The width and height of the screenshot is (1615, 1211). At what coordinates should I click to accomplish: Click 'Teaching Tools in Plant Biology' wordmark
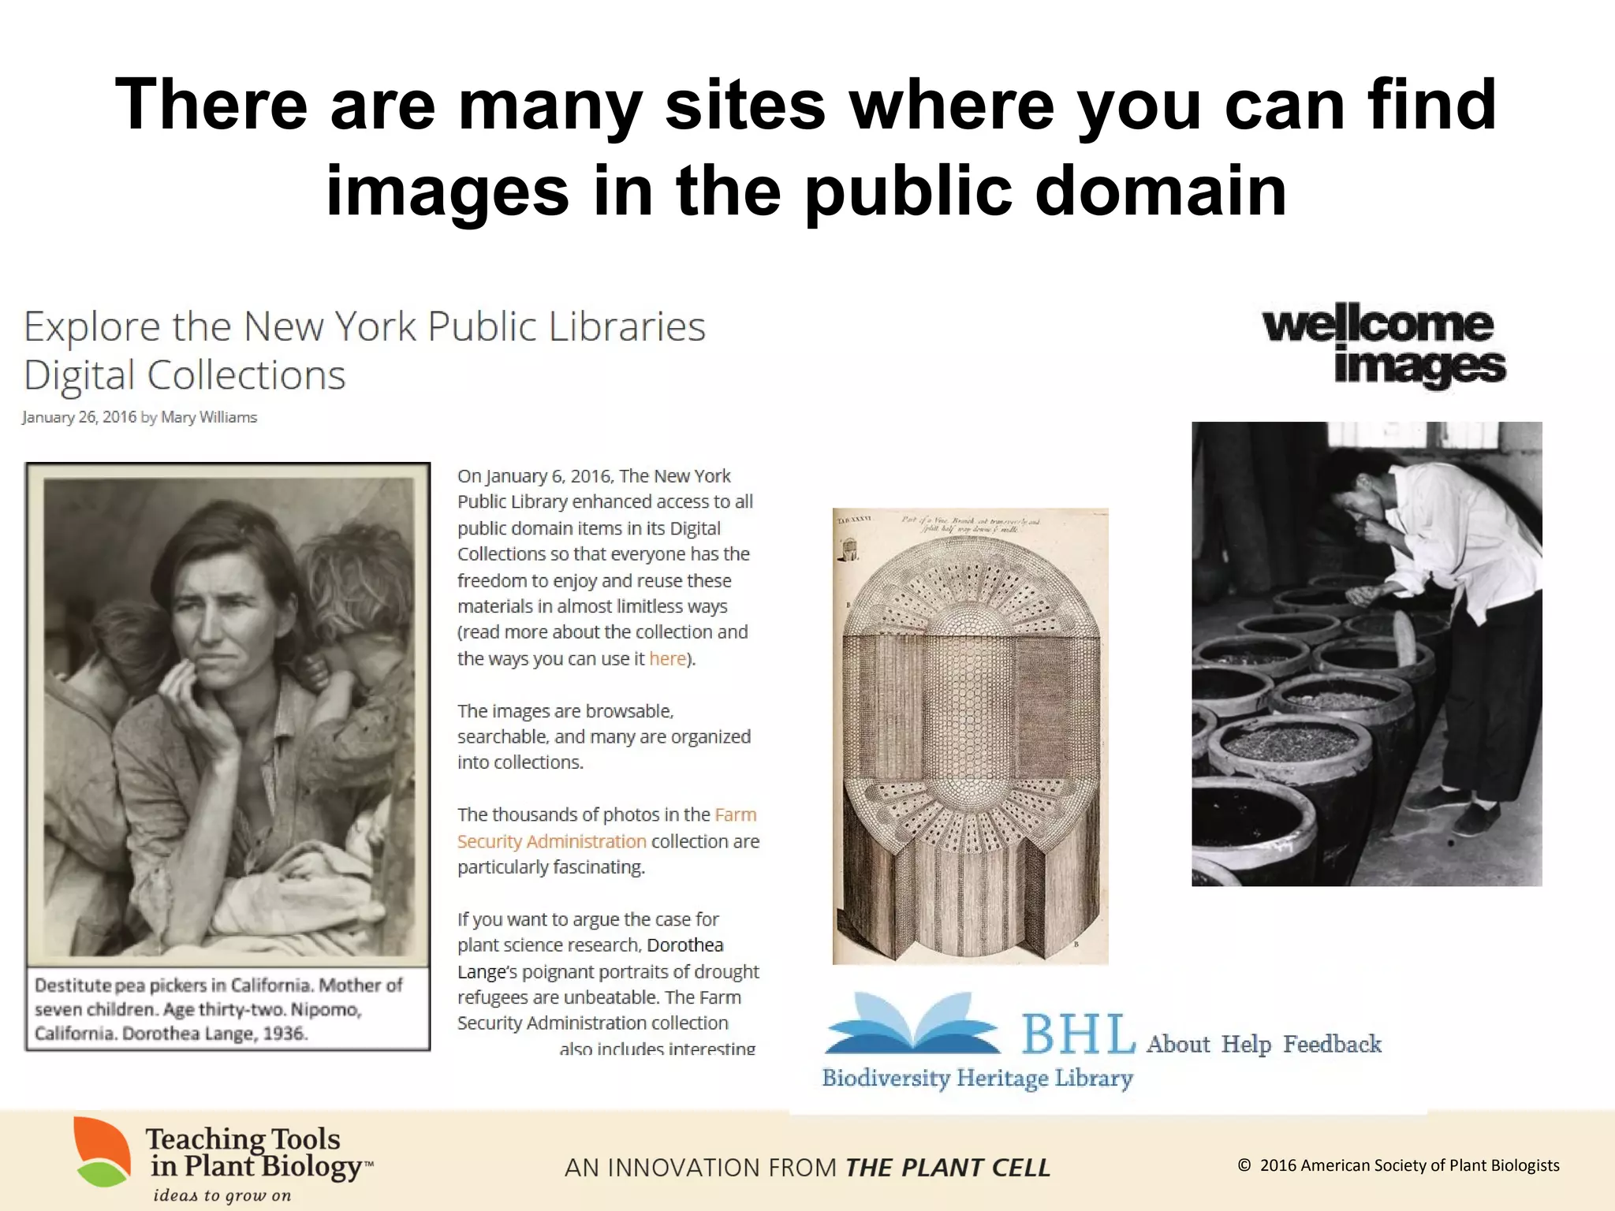click(258, 1153)
